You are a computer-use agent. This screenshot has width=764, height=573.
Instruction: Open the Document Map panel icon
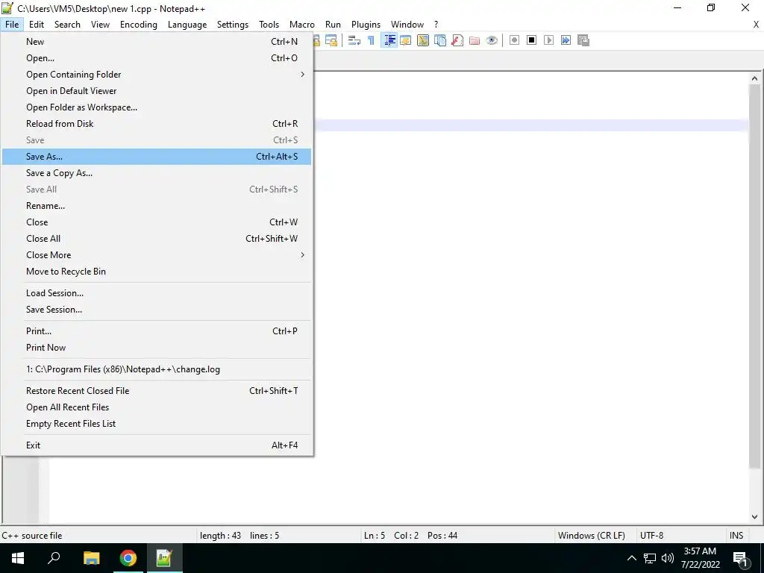(423, 40)
